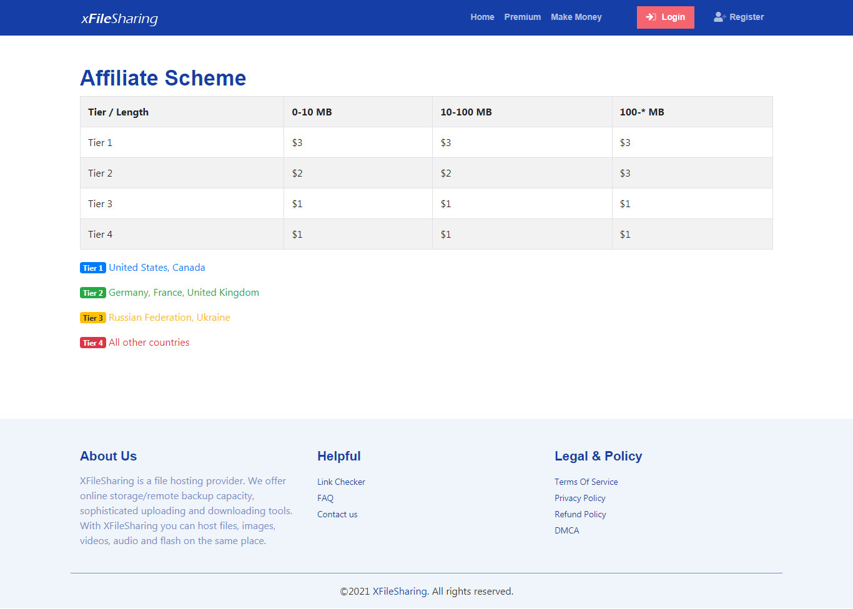Click the About Us footer heading
853x609 pixels.
point(108,456)
